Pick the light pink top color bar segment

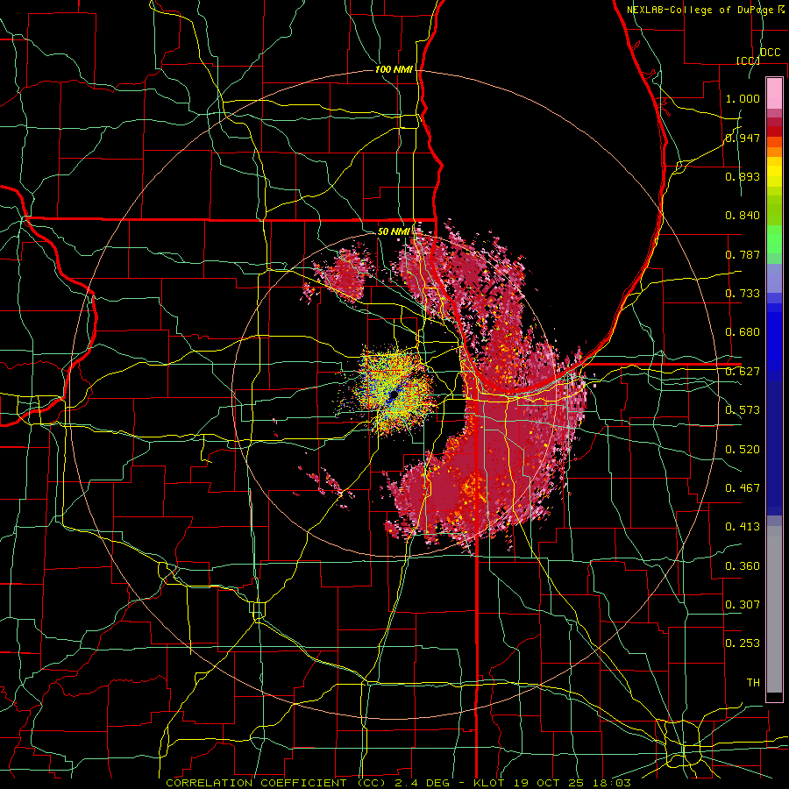pos(774,94)
